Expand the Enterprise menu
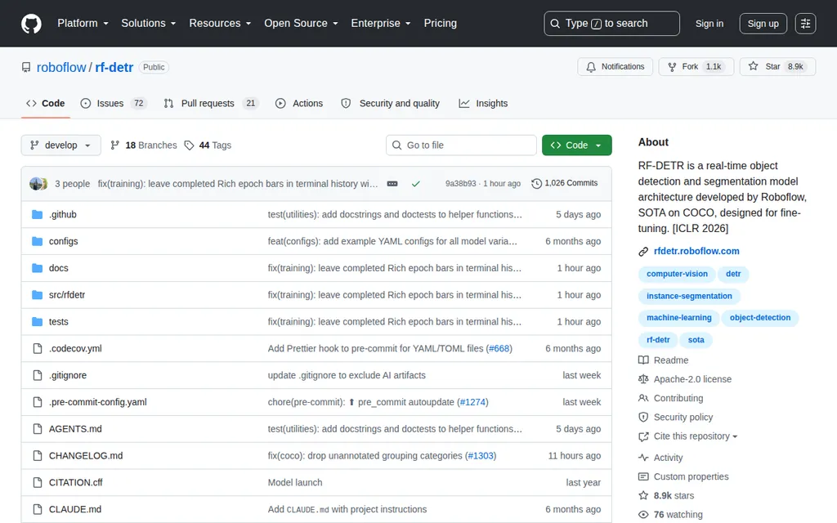The width and height of the screenshot is (837, 523). (381, 24)
